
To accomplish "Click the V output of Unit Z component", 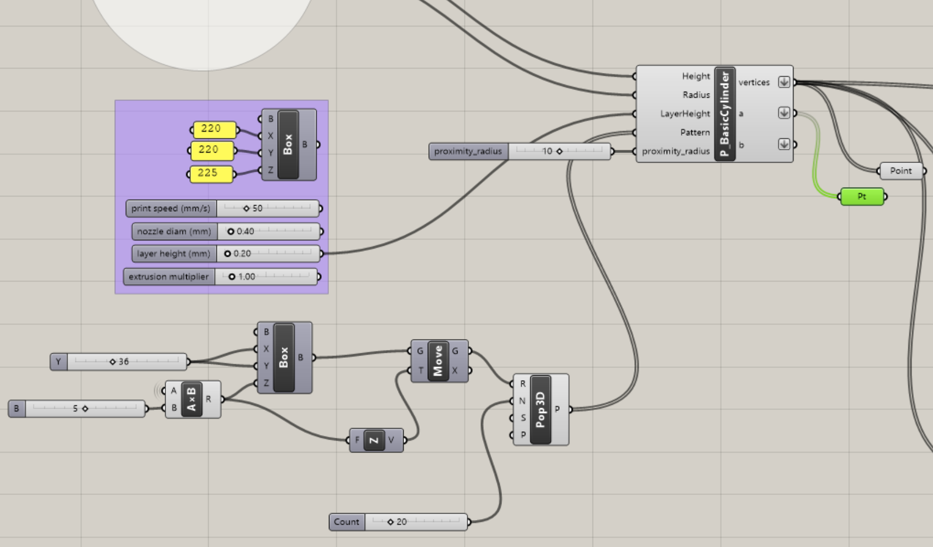I will [x=391, y=440].
